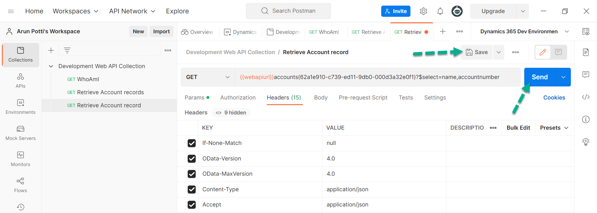Open the notifications bell
The image size is (597, 213).
pyautogui.click(x=440, y=11)
